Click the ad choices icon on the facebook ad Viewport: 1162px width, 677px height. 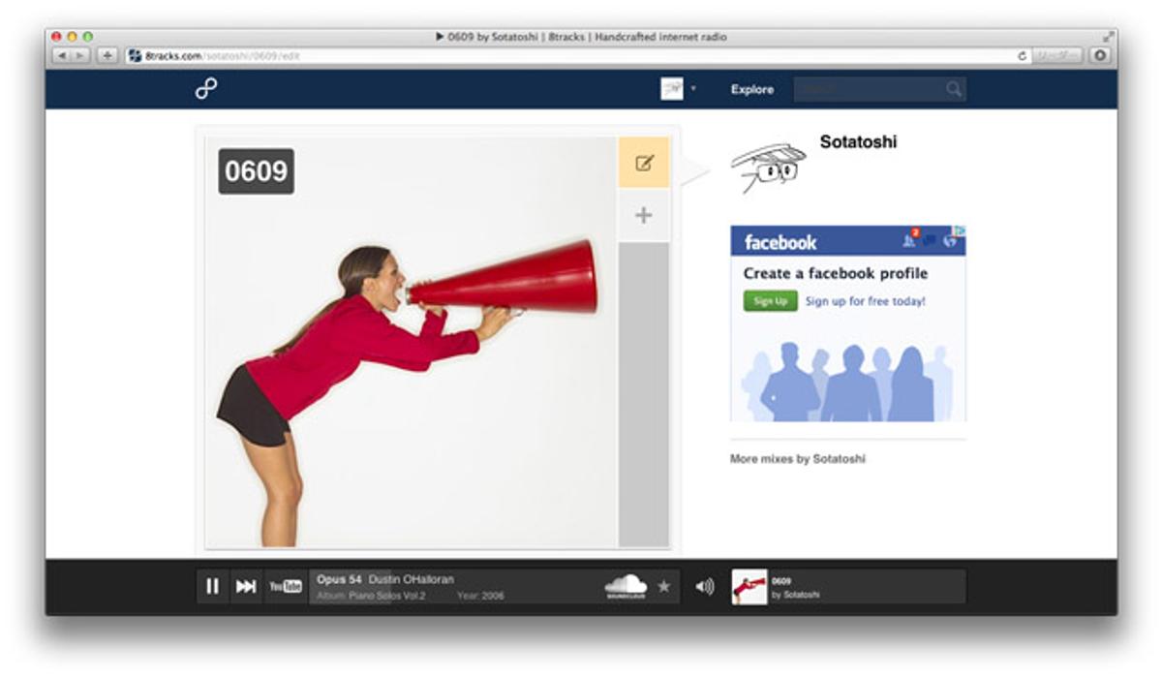960,231
